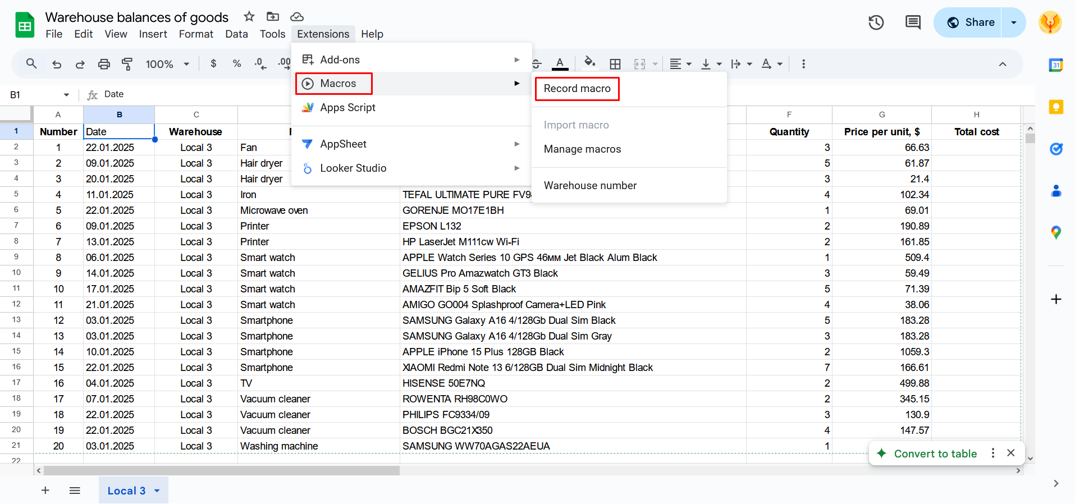The image size is (1075, 504).
Task: Open the Format menu
Action: pyautogui.click(x=196, y=34)
